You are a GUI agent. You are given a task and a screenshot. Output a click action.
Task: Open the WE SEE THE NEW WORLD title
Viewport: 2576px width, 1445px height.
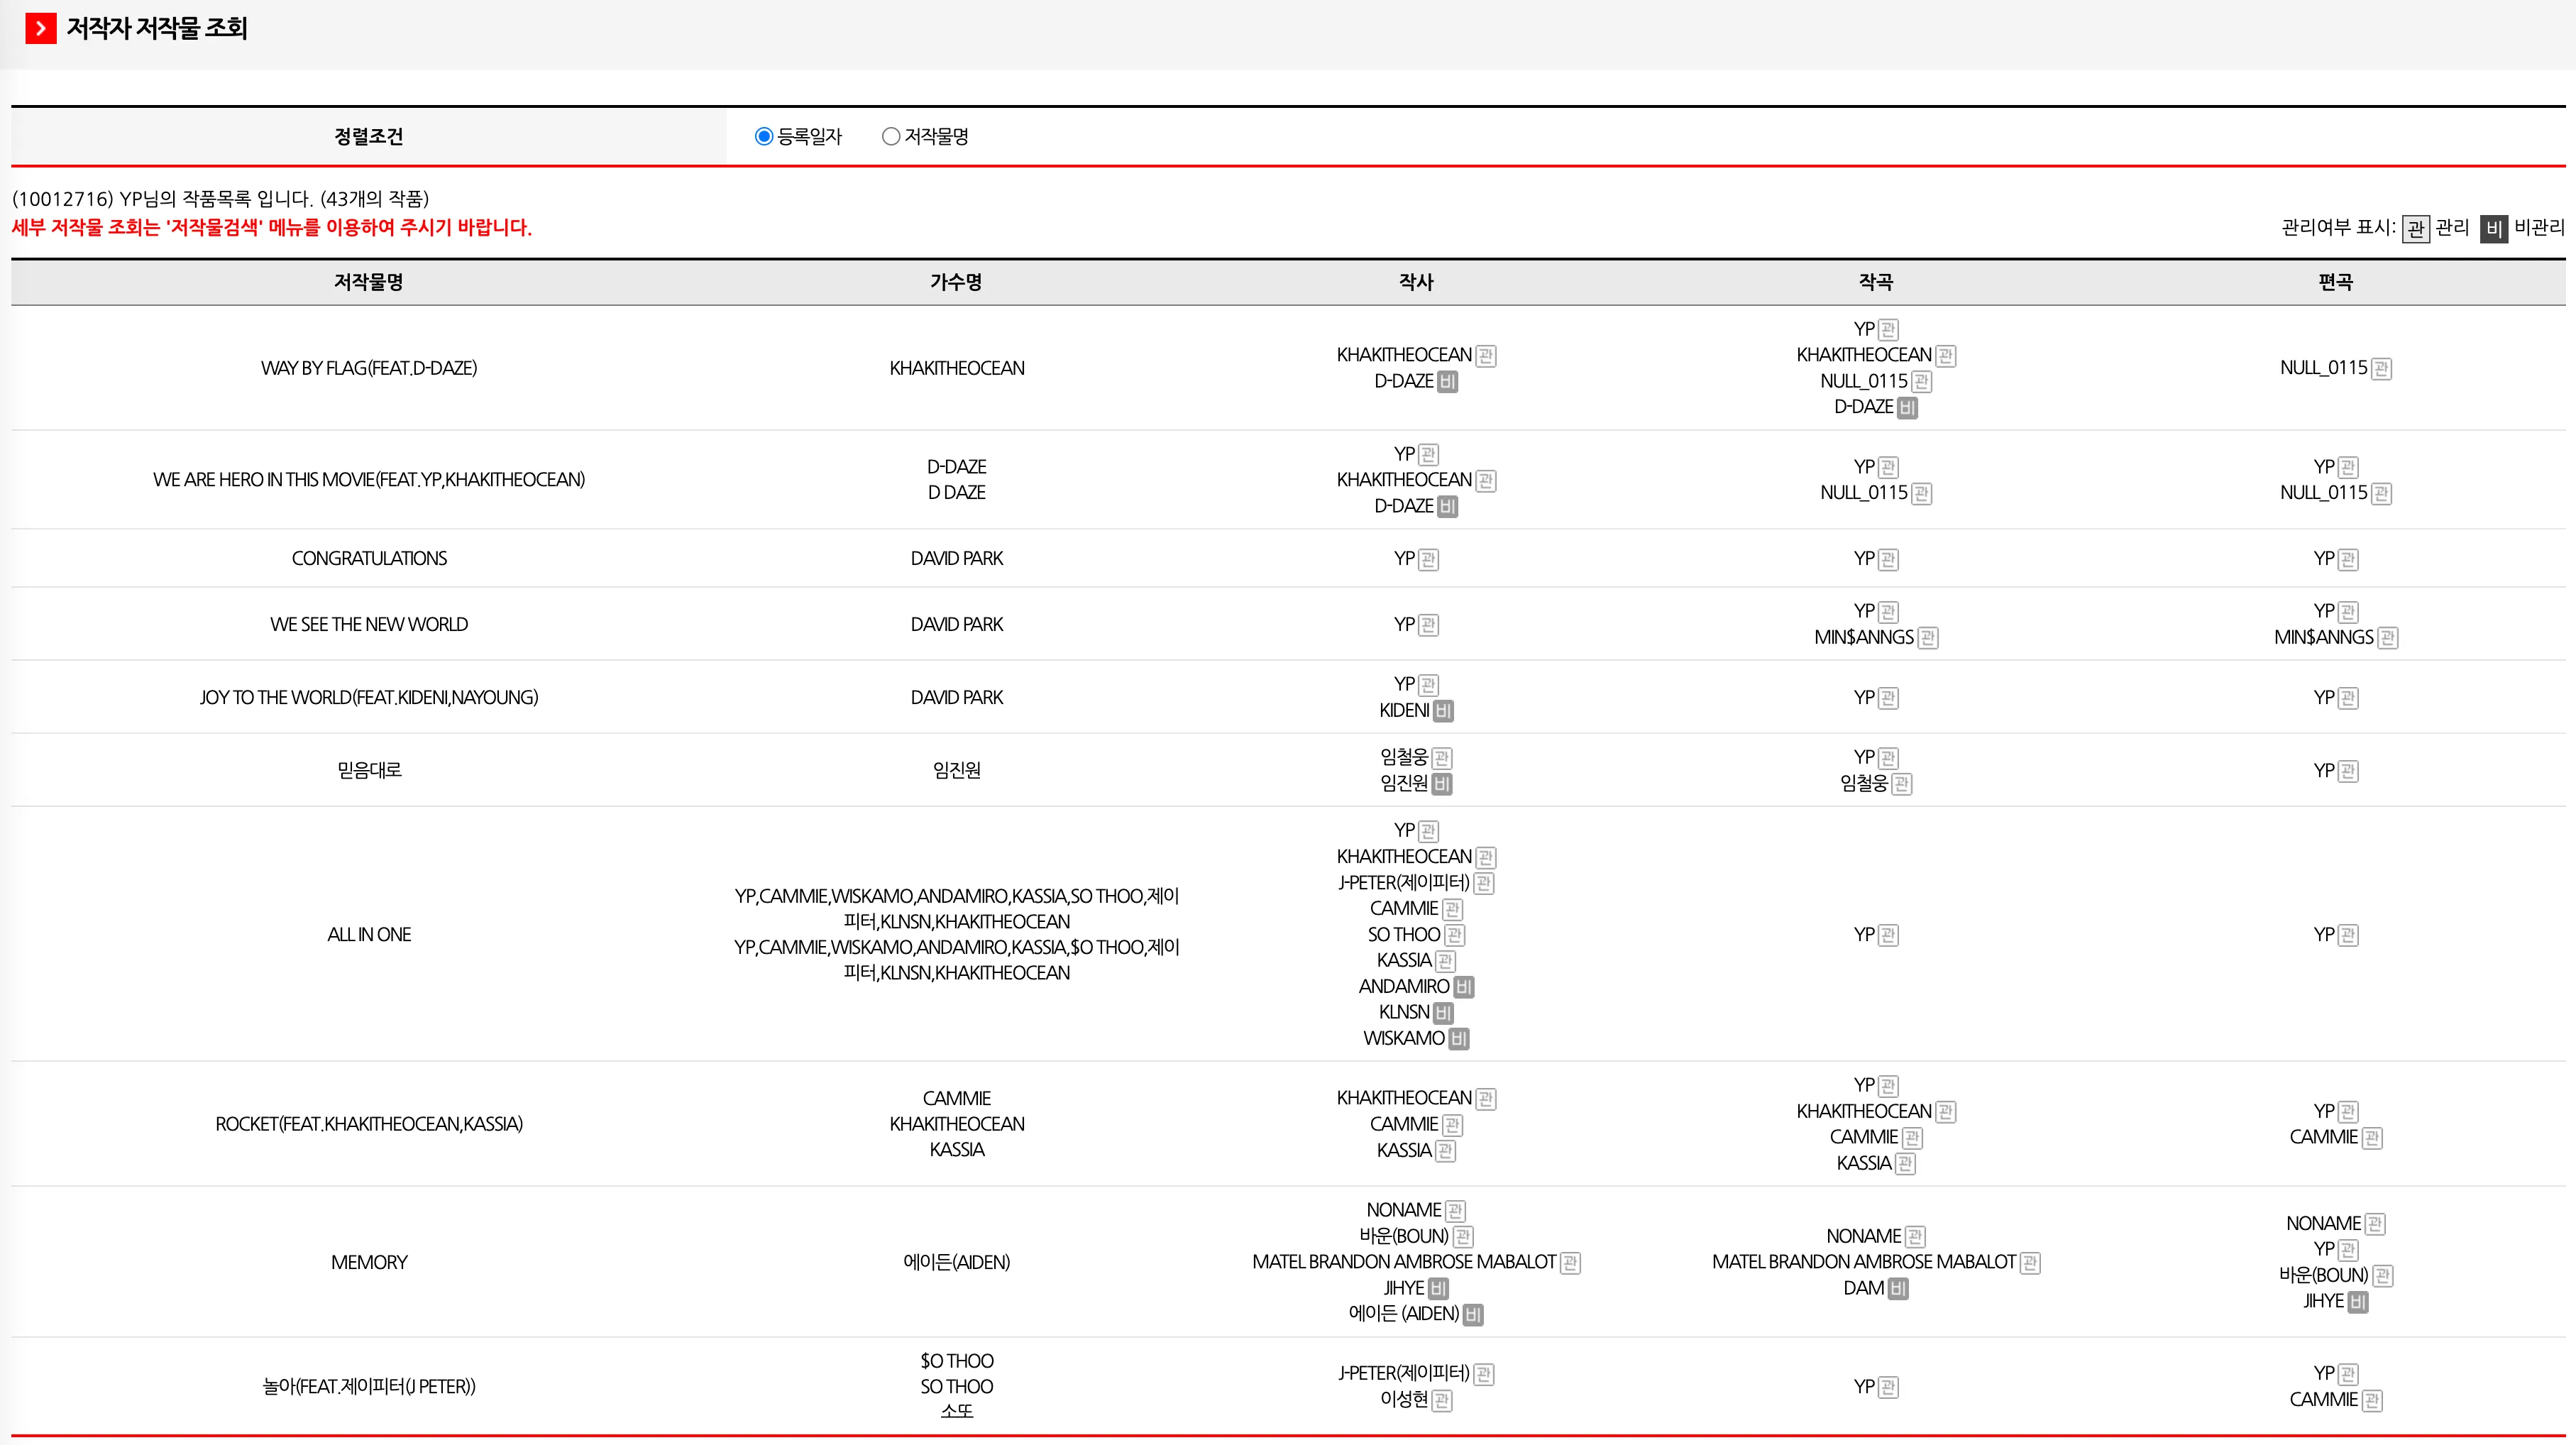coord(368,625)
